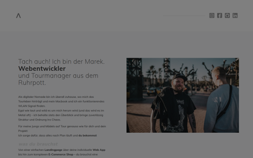The height and width of the screenshot is (158, 253).
Task: Click 'und Tourmanager aus dem Ruhrpott.' text
Action: pyautogui.click(x=58, y=79)
